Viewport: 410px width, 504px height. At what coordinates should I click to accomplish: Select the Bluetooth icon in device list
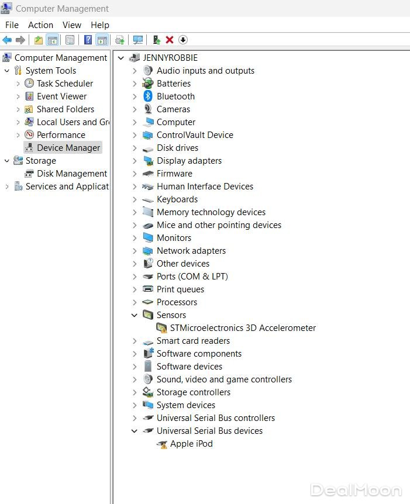148,96
